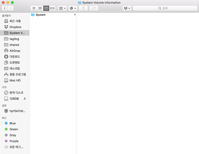This screenshot has height=154, width=199.
Task: Switch to list view
Action: 40,8
